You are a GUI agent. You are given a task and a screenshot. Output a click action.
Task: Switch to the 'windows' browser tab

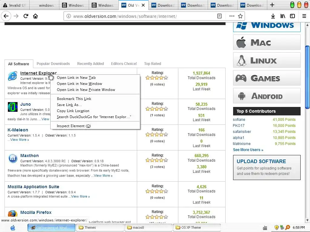click(x=45, y=5)
